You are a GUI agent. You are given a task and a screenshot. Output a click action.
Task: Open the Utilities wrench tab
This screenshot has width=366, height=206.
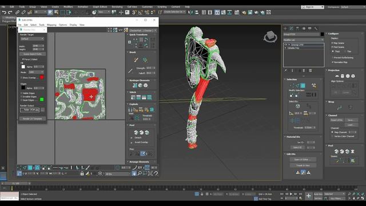click(x=316, y=29)
